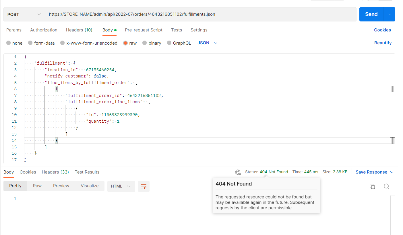Click the network globe icon
403x235 pixels.
[x=238, y=172]
